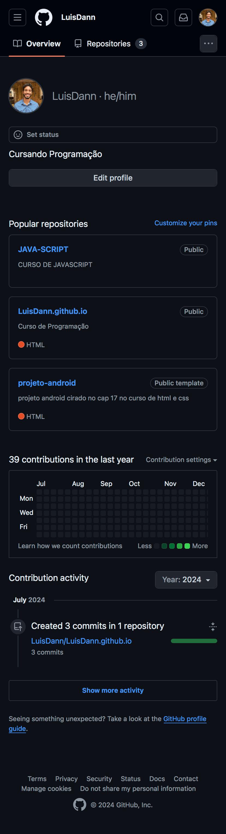Click the Edit profile button
Image resolution: width=226 pixels, height=834 pixels.
113,178
